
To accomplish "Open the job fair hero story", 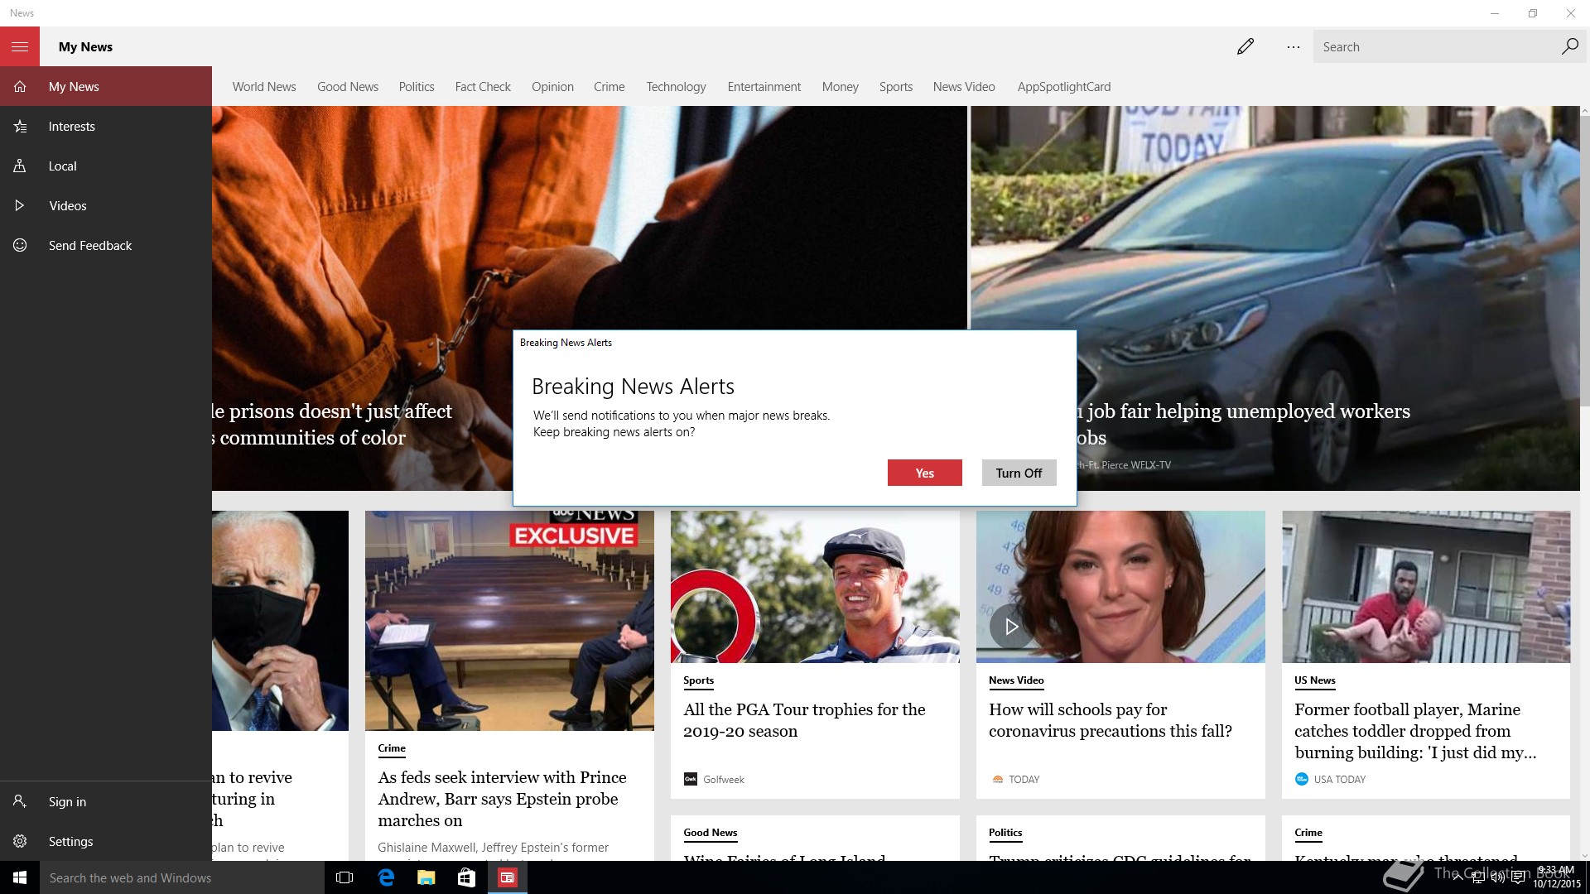I will [x=1274, y=298].
